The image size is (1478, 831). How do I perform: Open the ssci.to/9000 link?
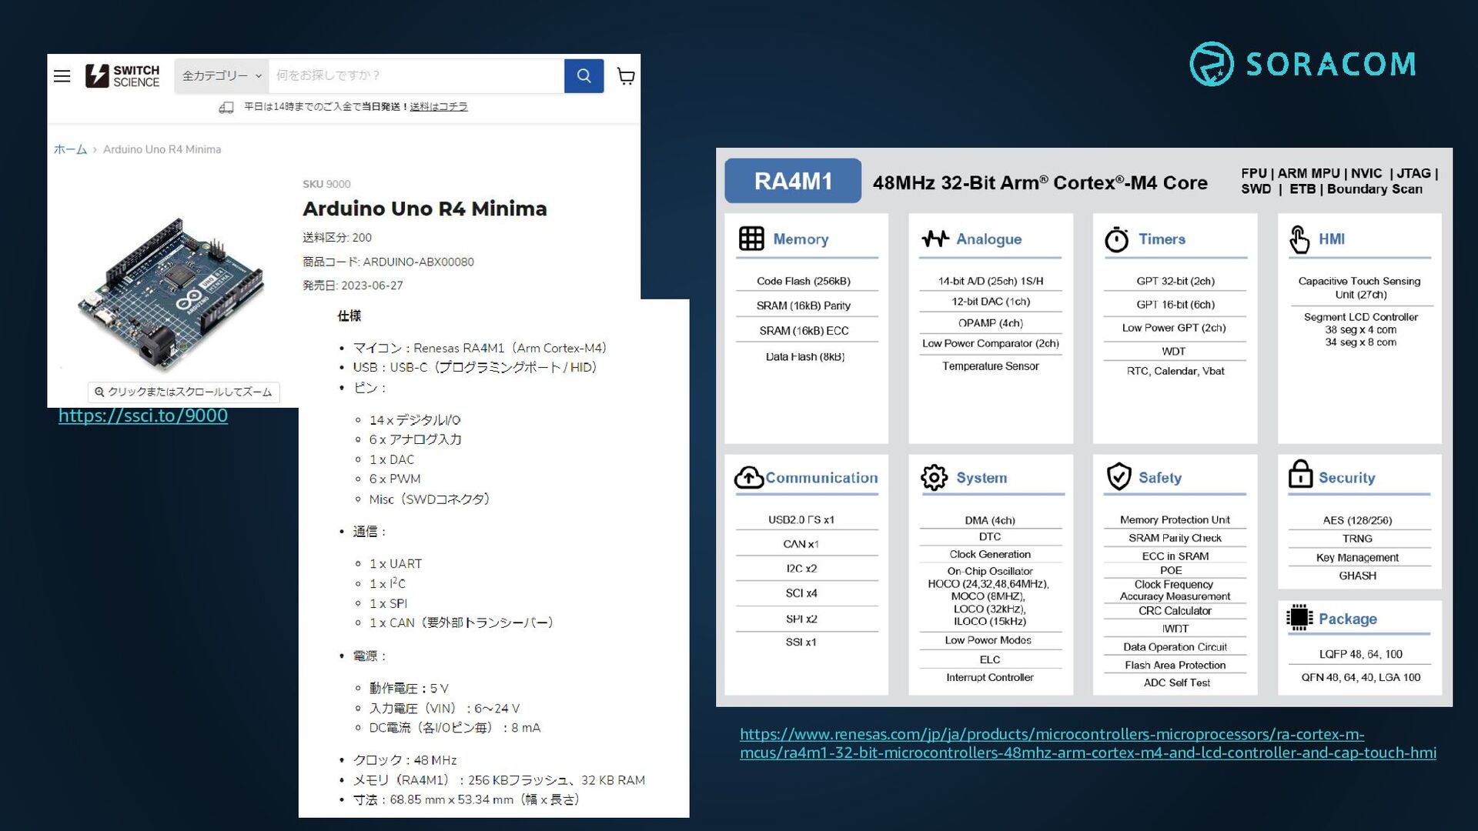tap(143, 415)
